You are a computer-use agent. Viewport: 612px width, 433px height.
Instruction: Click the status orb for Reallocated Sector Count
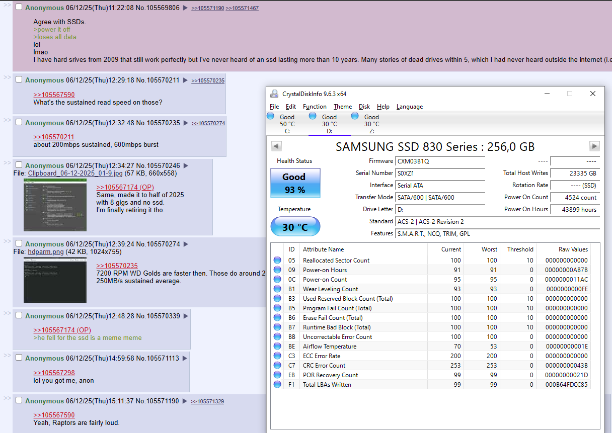[277, 261]
